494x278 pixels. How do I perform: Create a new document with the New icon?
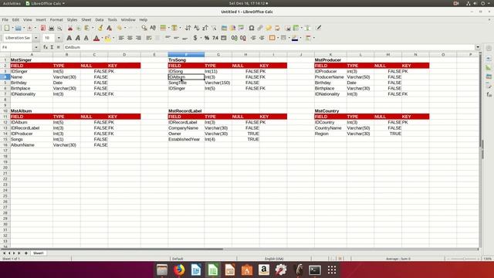7,28
